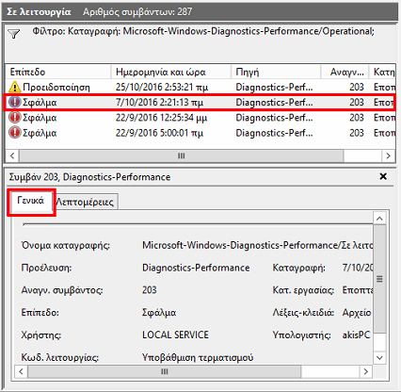
Task: Click the details pane vertical scrollbar thumb
Action: point(379,279)
